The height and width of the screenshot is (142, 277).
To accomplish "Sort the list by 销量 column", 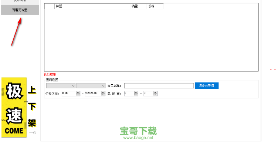I will [138, 6].
